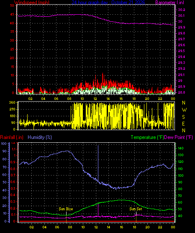Select 270 on the wind direction axis

pyautogui.click(x=12, y=110)
